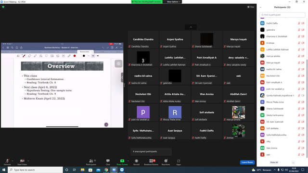Click the shared iPad screen Overview slide
Viewport: 308px width, 173px height.
click(x=62, y=86)
